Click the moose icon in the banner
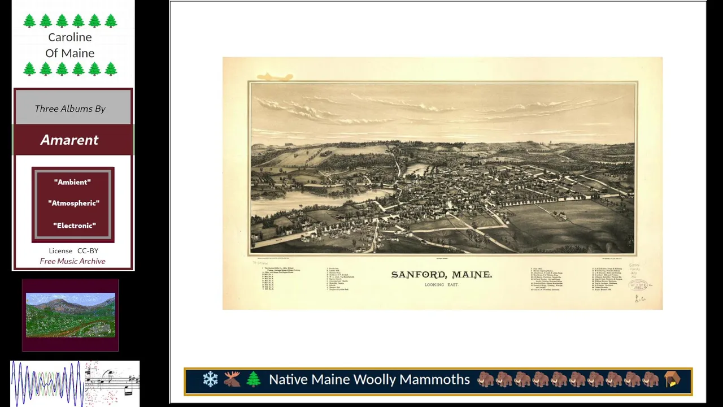Screen dimensions: 723x407 [x=232, y=379]
